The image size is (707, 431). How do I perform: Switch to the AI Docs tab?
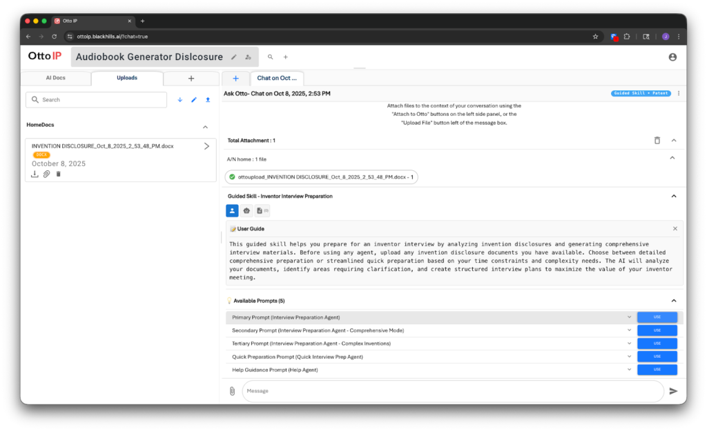pyautogui.click(x=55, y=78)
